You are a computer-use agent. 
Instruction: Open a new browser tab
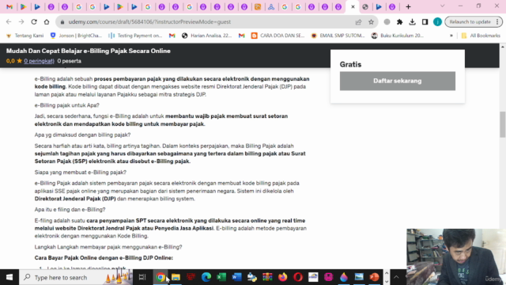click(408, 7)
